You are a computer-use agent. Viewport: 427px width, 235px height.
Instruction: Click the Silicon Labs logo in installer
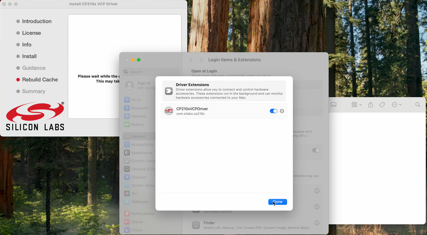(35, 116)
